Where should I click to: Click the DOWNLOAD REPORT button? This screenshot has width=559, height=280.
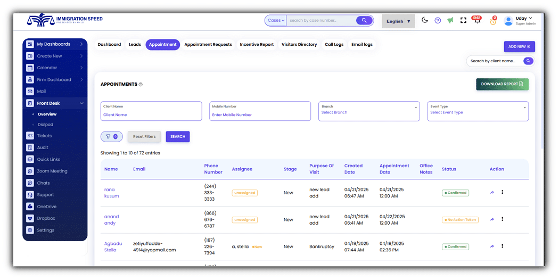[x=502, y=84]
